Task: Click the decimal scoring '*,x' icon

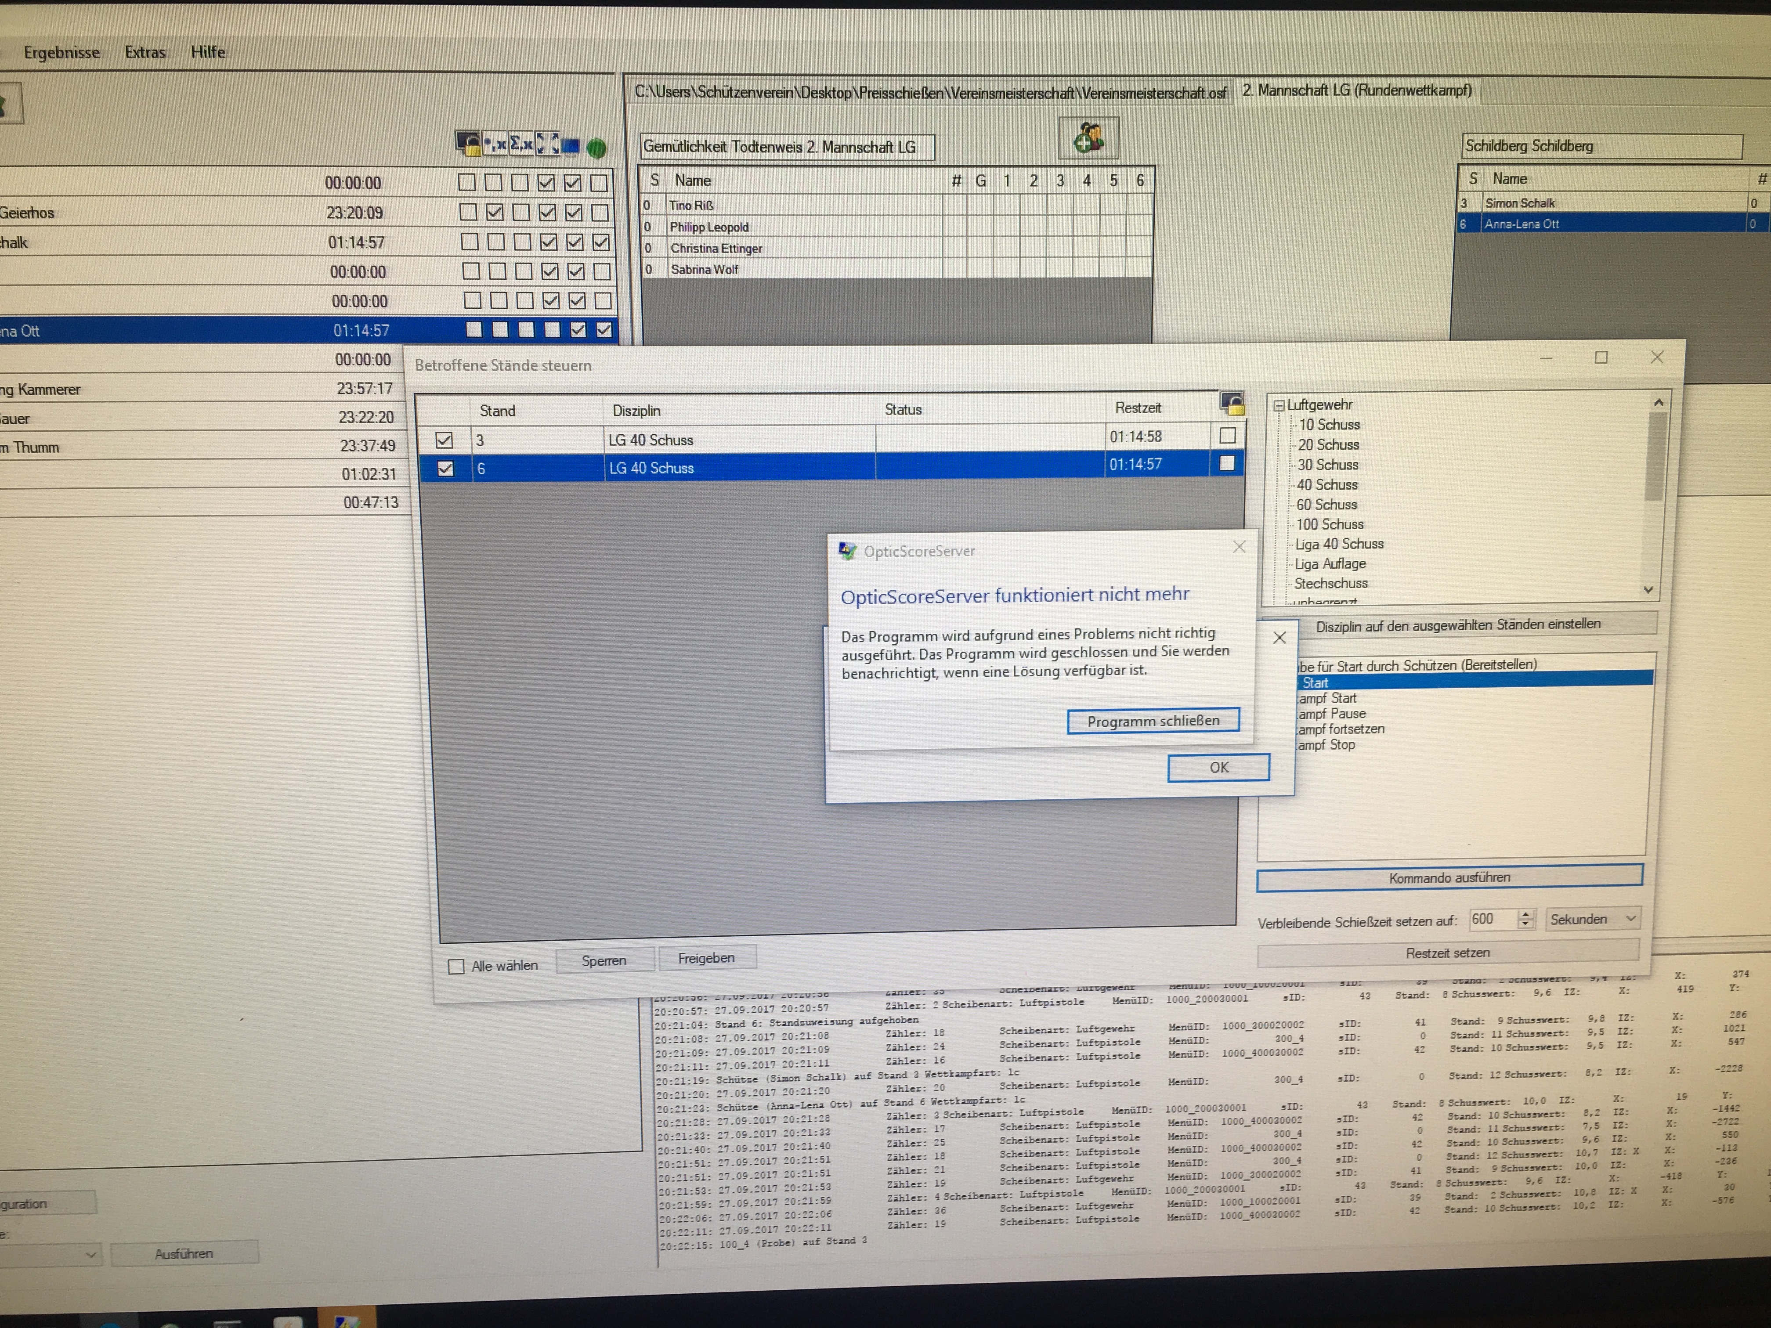Action: pyautogui.click(x=495, y=144)
